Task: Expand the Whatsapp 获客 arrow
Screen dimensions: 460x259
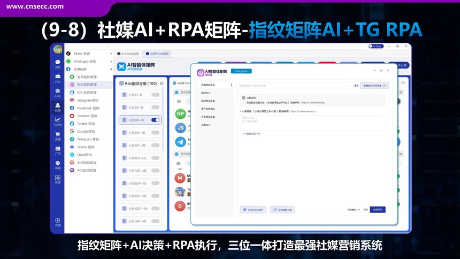Action: tap(111, 62)
